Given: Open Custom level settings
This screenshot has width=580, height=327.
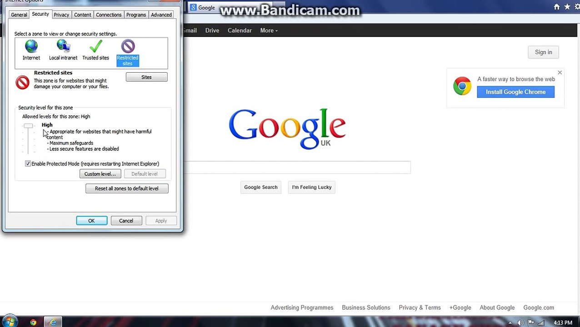Looking at the screenshot, I should coord(100,174).
